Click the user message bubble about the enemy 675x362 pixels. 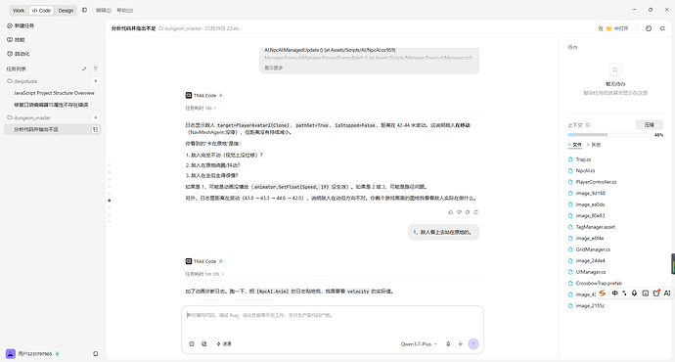[443, 232]
